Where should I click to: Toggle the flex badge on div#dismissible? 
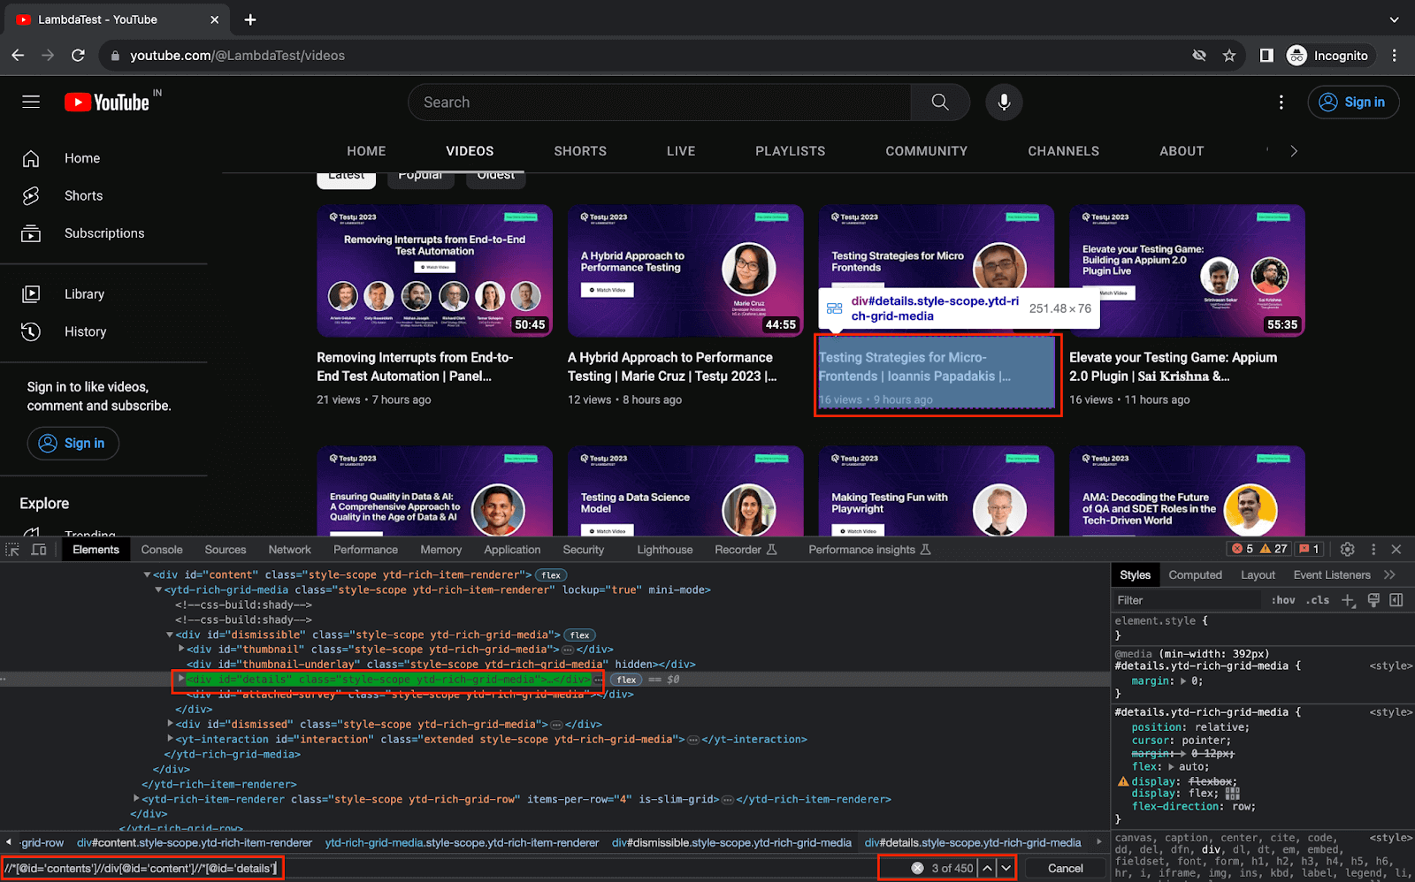pyautogui.click(x=579, y=635)
